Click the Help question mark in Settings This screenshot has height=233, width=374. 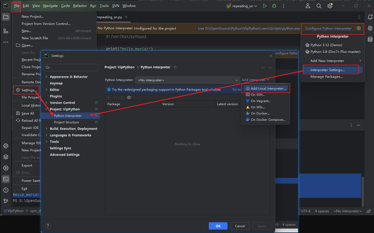coord(48,226)
